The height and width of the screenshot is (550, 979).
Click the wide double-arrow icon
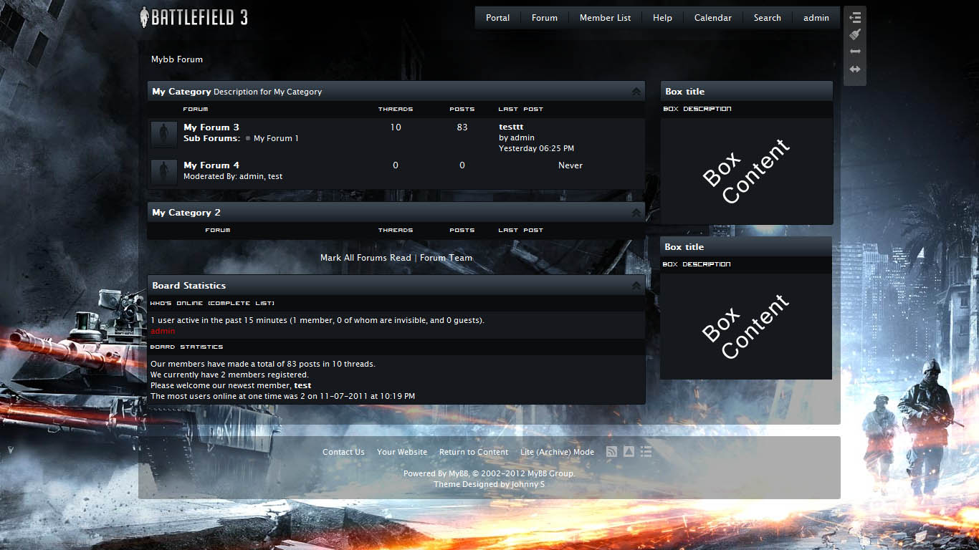coord(855,69)
